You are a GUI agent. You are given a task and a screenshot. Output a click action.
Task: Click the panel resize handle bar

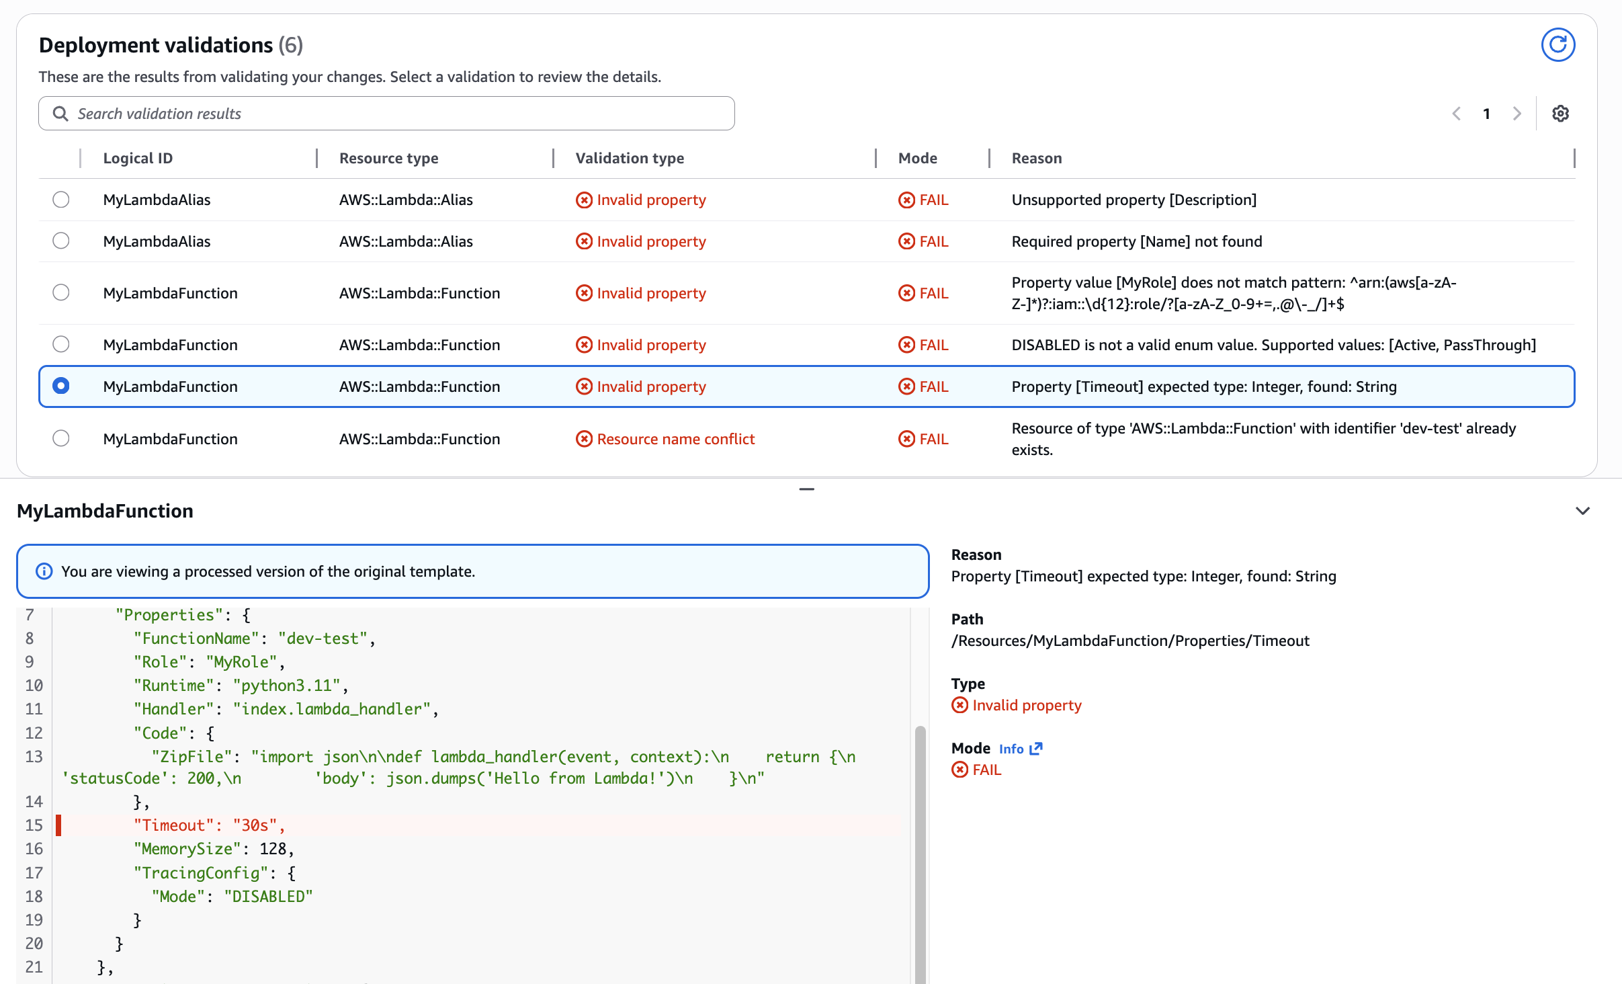click(x=806, y=489)
